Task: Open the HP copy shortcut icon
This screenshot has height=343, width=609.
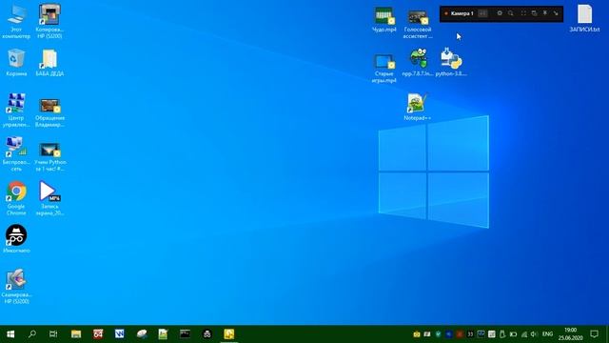Action: 49,22
